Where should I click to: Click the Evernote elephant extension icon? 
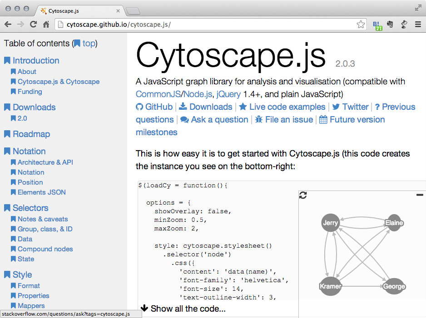coord(390,24)
